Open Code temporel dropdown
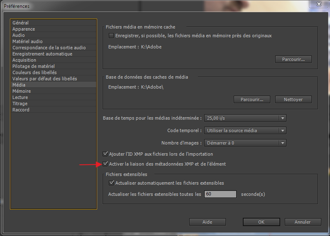 click(x=245, y=130)
